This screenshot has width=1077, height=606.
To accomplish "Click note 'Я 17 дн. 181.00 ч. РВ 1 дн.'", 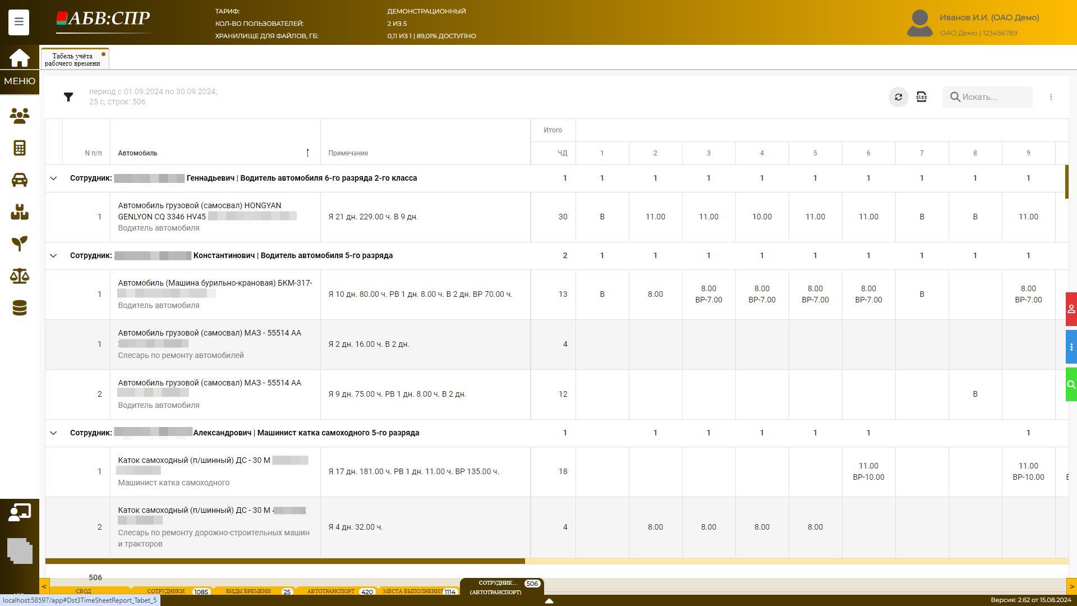I will pos(413,472).
